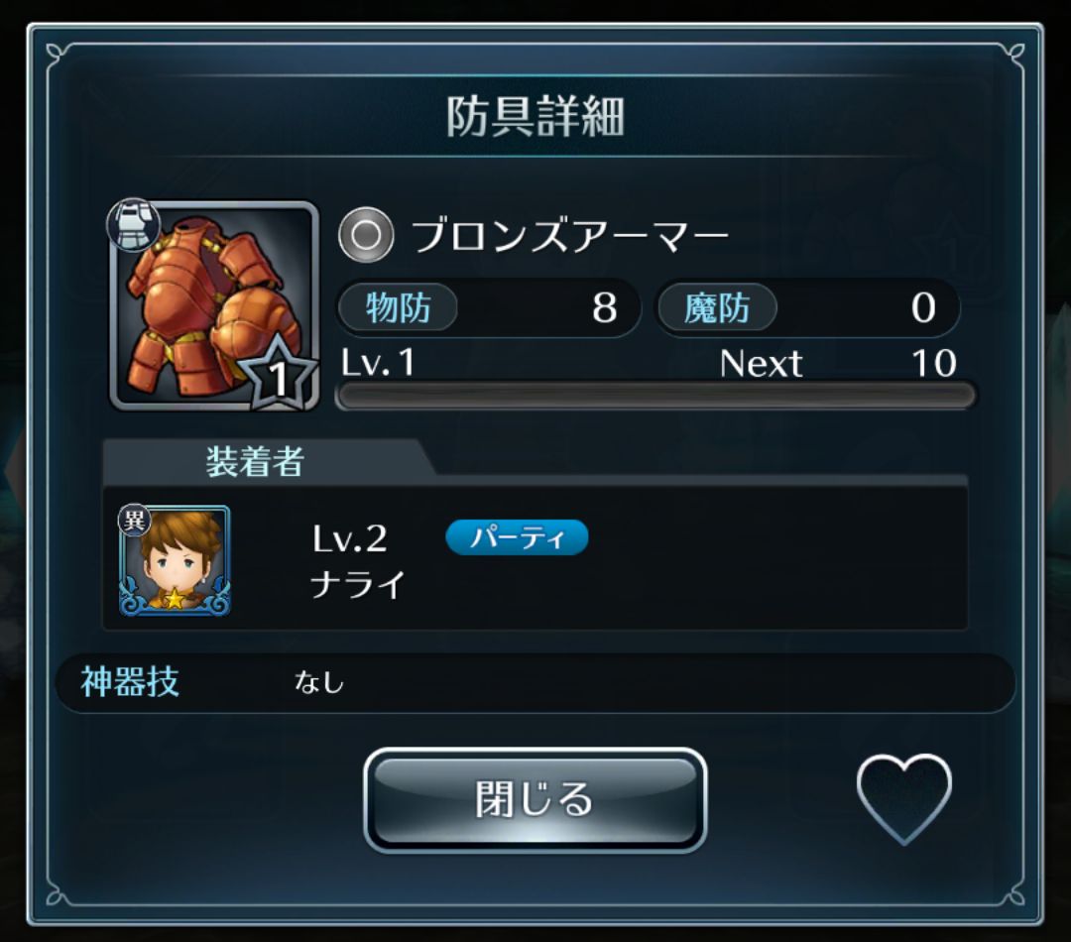Click the 神器技 row label
Image resolution: width=1071 pixels, height=942 pixels.
(131, 682)
